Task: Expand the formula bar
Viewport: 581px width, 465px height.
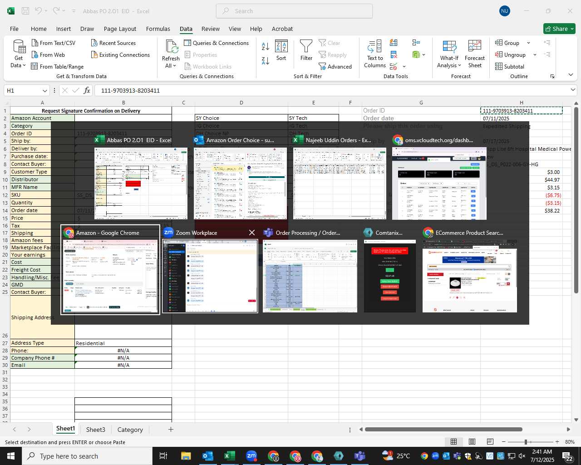Action: 573,90
